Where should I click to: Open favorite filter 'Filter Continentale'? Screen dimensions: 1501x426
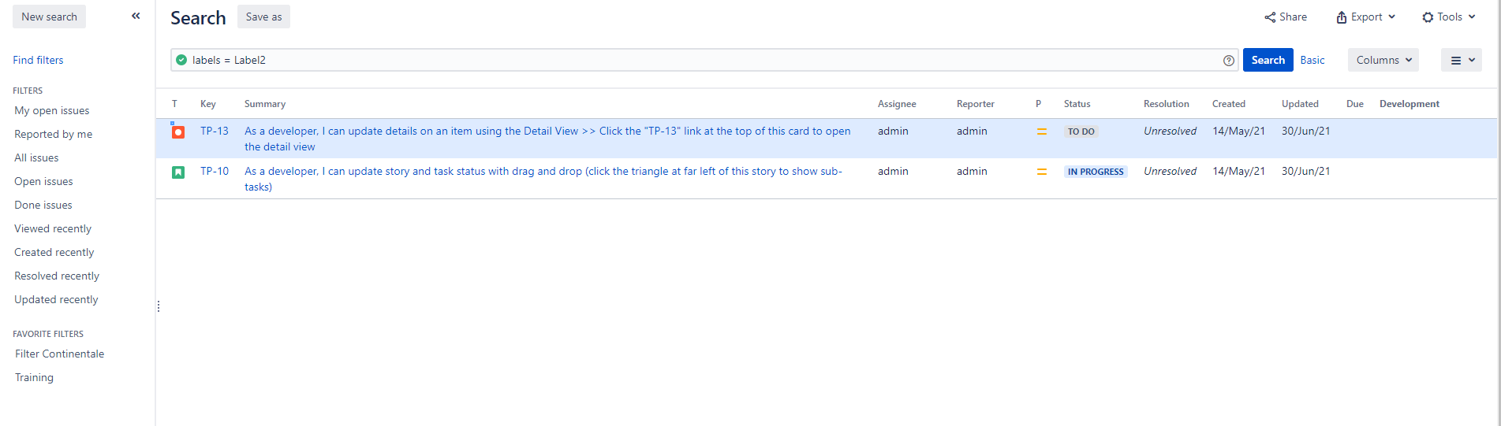point(59,354)
